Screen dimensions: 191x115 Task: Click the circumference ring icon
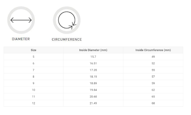(x=67, y=20)
